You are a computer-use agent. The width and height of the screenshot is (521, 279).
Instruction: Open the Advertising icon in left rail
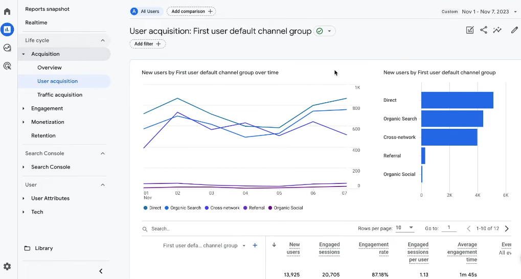[x=7, y=66]
